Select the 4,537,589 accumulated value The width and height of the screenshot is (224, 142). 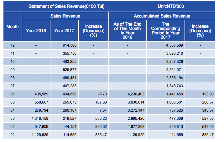pyautogui.click(x=175, y=45)
